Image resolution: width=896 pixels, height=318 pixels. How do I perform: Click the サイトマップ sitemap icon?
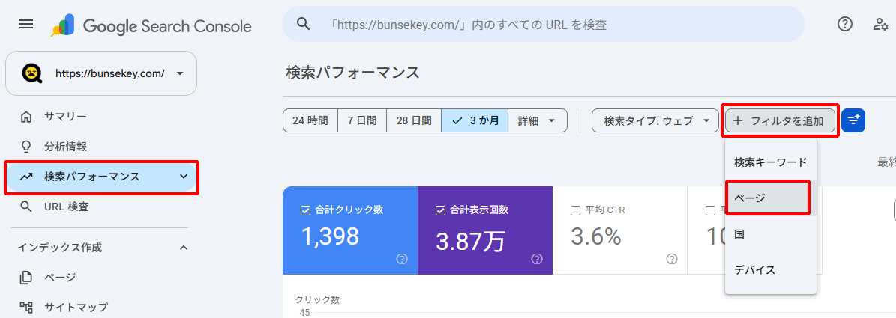(26, 308)
